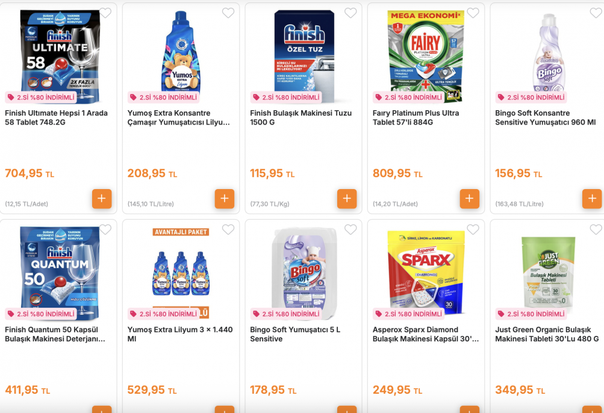604x413 pixels.
Task: Add Yumoş Extra Konsantre Lilyum to cart
Action: (x=224, y=199)
